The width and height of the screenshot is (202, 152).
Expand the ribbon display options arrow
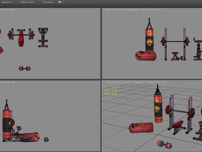coord(62,2)
